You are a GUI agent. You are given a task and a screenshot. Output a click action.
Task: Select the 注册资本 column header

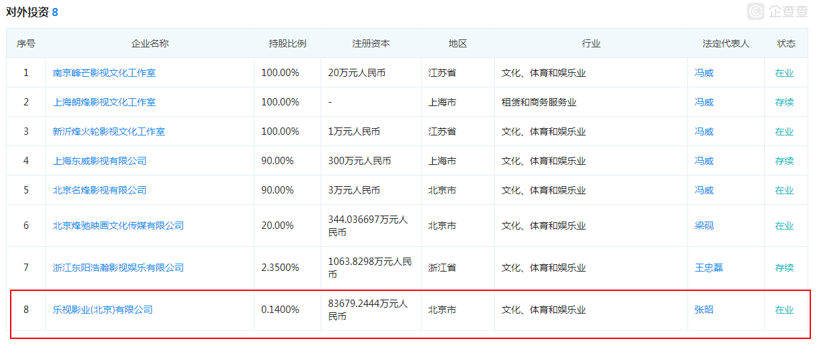click(x=371, y=43)
